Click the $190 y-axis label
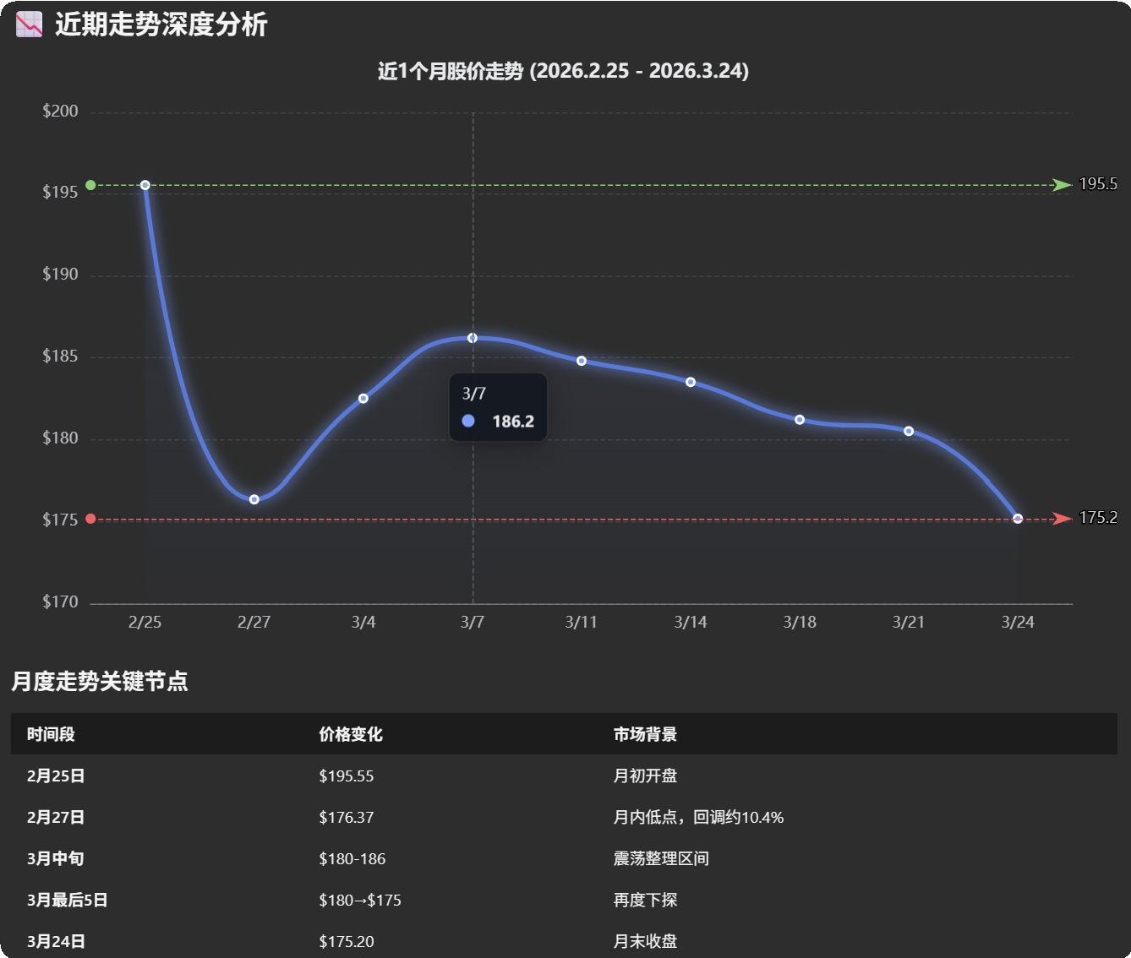 [x=60, y=275]
